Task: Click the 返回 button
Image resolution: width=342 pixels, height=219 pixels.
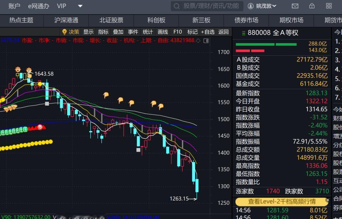Action: tap(224, 32)
